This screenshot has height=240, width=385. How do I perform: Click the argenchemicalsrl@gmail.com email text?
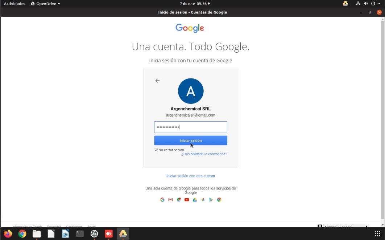[x=191, y=115]
